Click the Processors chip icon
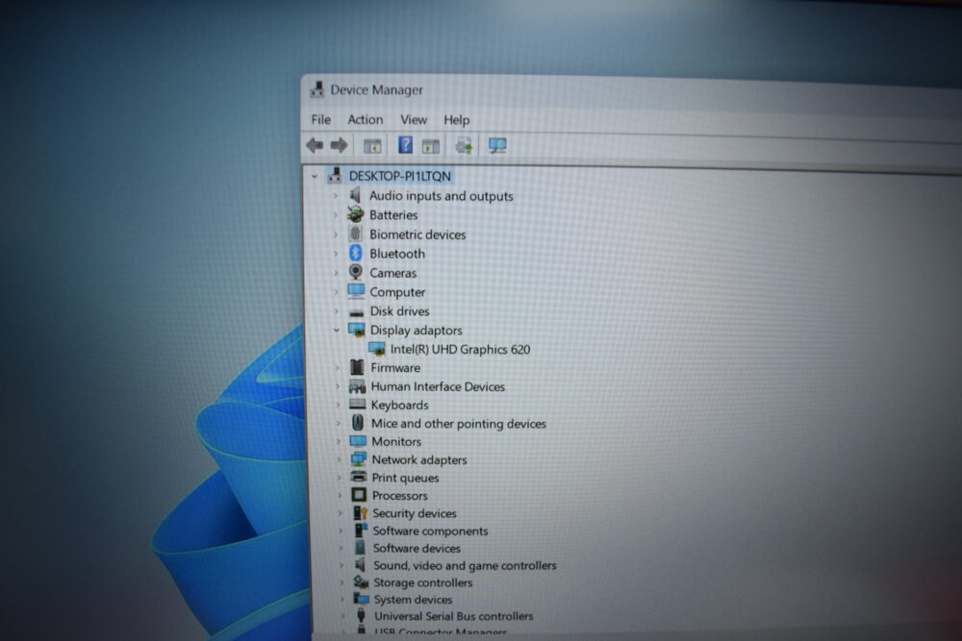Viewport: 962px width, 641px height. point(360,495)
